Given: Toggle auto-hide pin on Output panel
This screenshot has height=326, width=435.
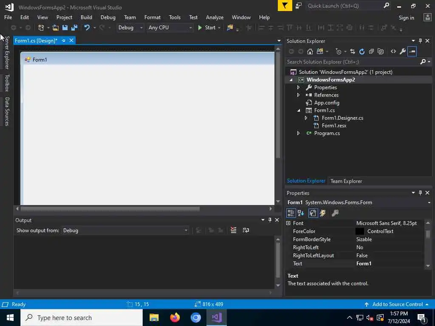Looking at the screenshot, I should (x=270, y=220).
